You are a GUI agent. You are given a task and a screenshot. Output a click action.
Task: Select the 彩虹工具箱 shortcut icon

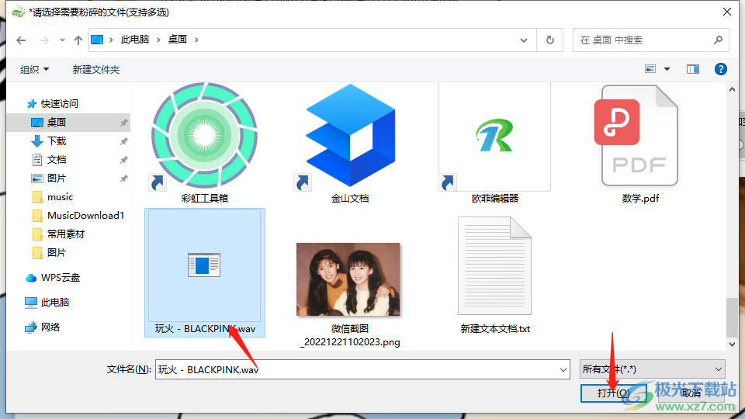[x=205, y=135]
